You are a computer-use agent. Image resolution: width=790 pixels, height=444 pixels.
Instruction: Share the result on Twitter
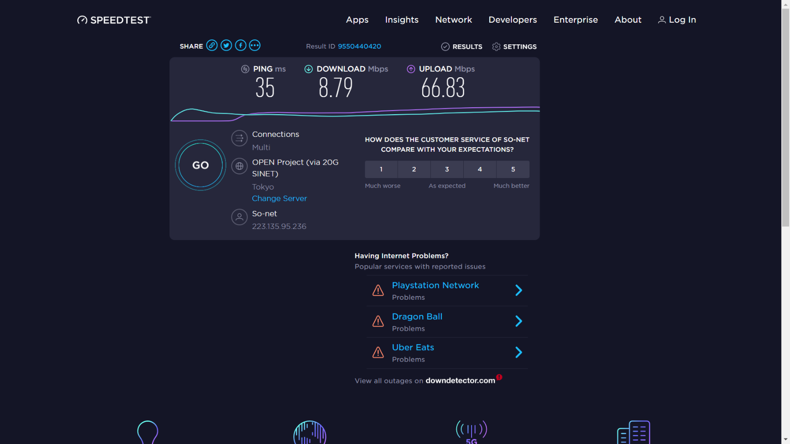[x=226, y=45]
